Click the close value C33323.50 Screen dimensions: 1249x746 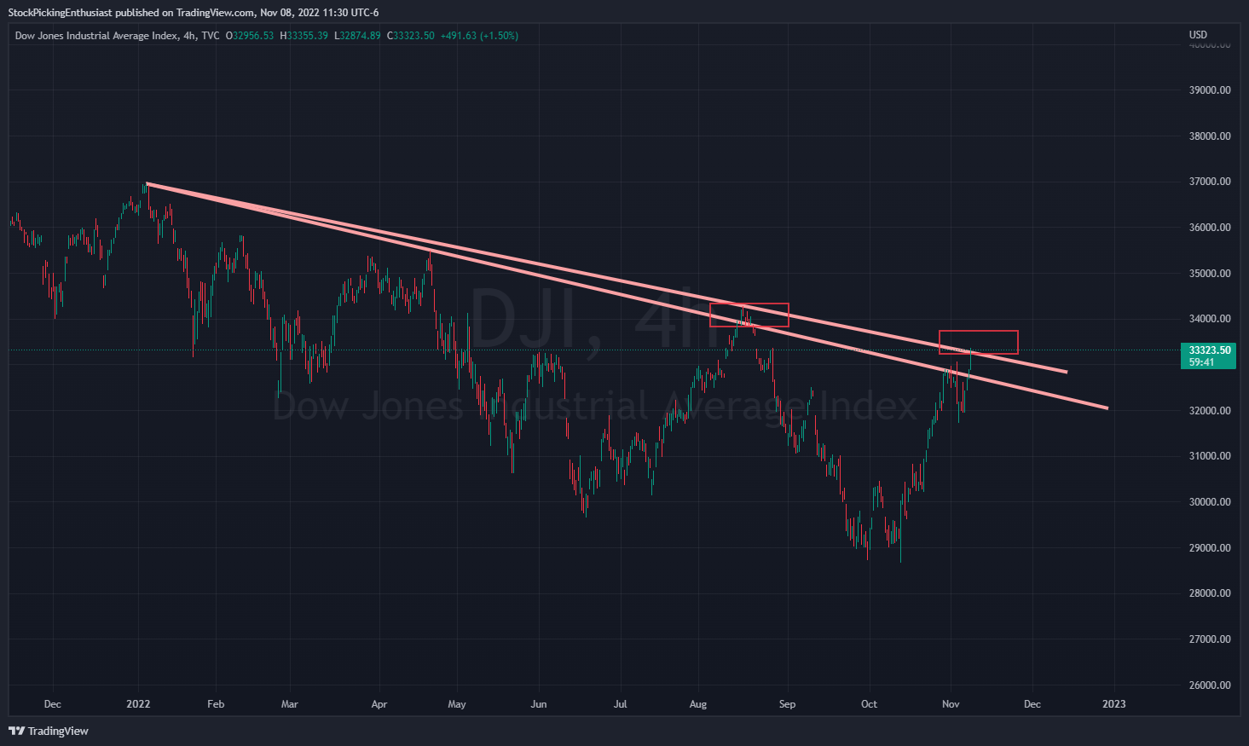click(411, 36)
